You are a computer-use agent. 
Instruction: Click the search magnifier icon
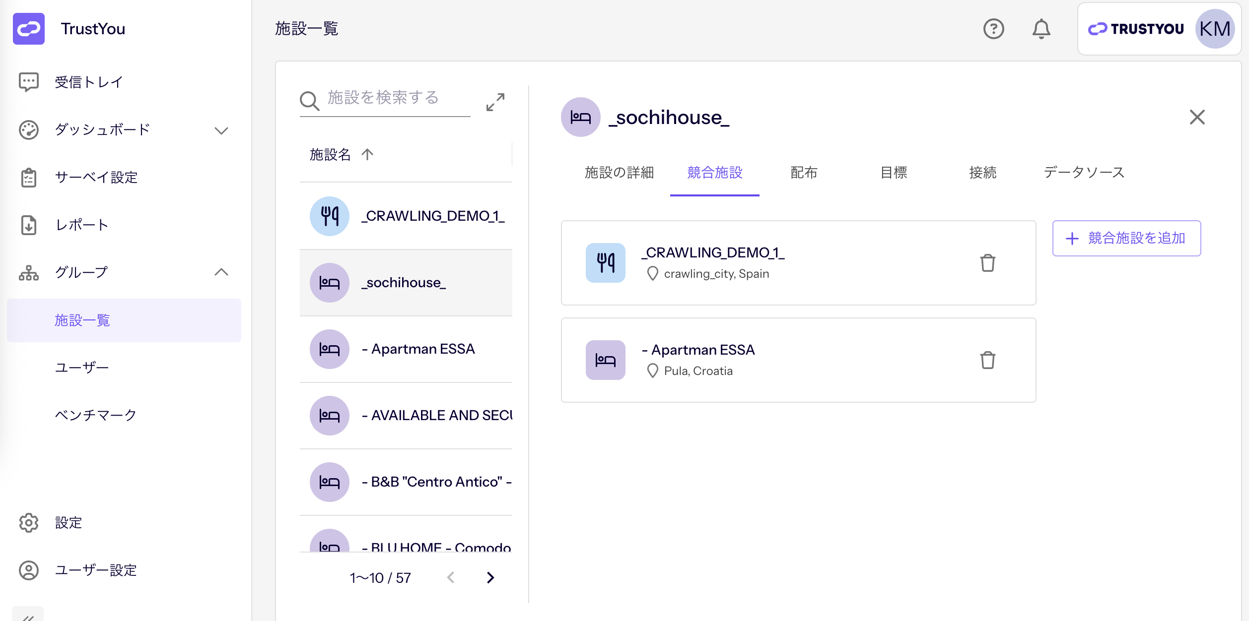(x=309, y=101)
